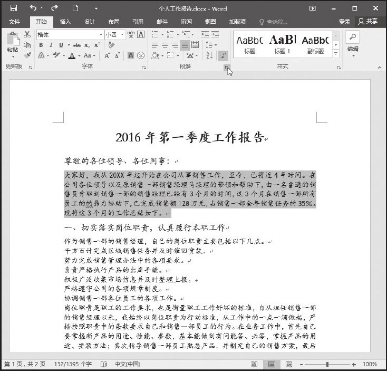Align the paragraph to the right

click(x=175, y=45)
